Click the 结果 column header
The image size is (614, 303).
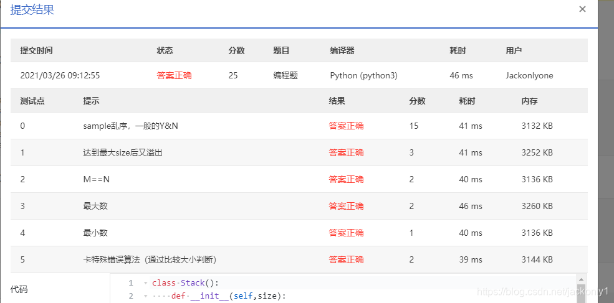[337, 101]
